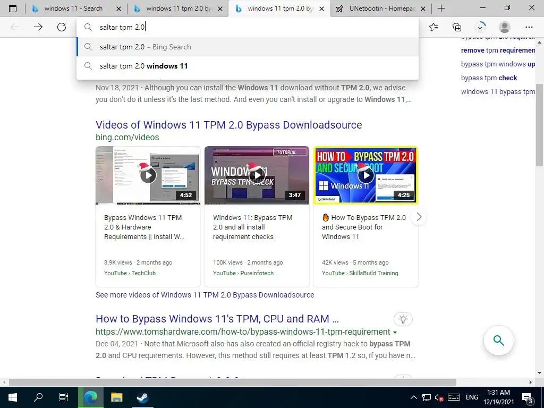Open 'Bypass Windows 11 TPM 2.0 & Hardware' title
This screenshot has height=408, width=544.
click(x=144, y=227)
